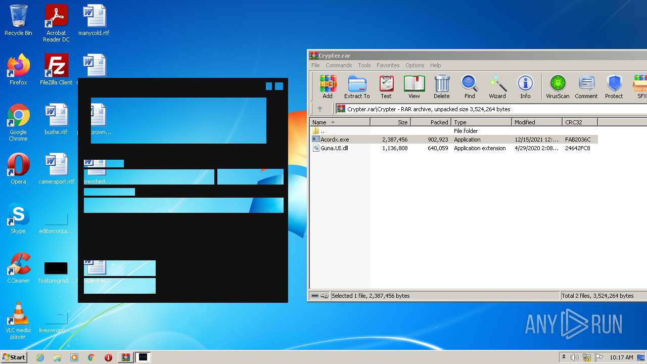Open the Help menu
This screenshot has width=647, height=364.
(436, 65)
